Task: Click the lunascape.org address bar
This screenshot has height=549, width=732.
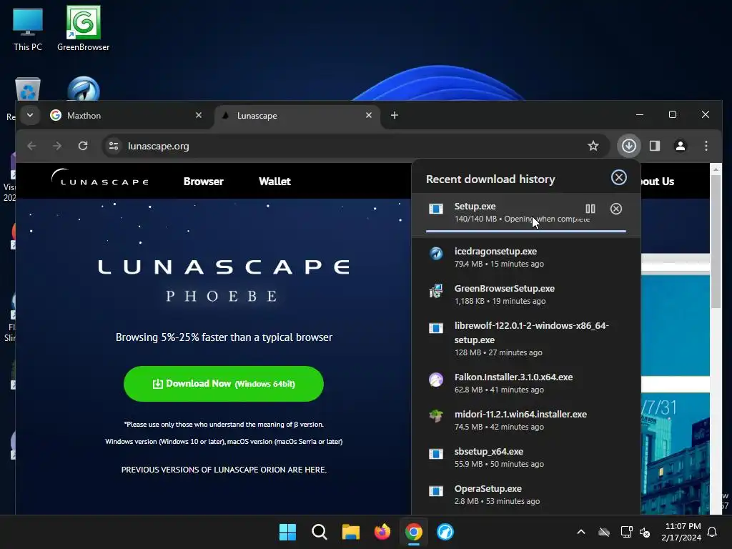Action: 355,146
